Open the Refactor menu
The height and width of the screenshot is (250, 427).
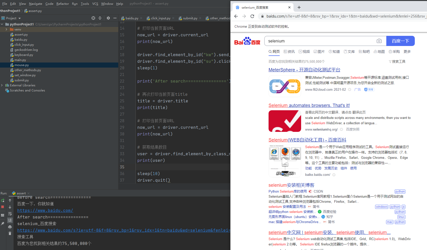click(62, 4)
